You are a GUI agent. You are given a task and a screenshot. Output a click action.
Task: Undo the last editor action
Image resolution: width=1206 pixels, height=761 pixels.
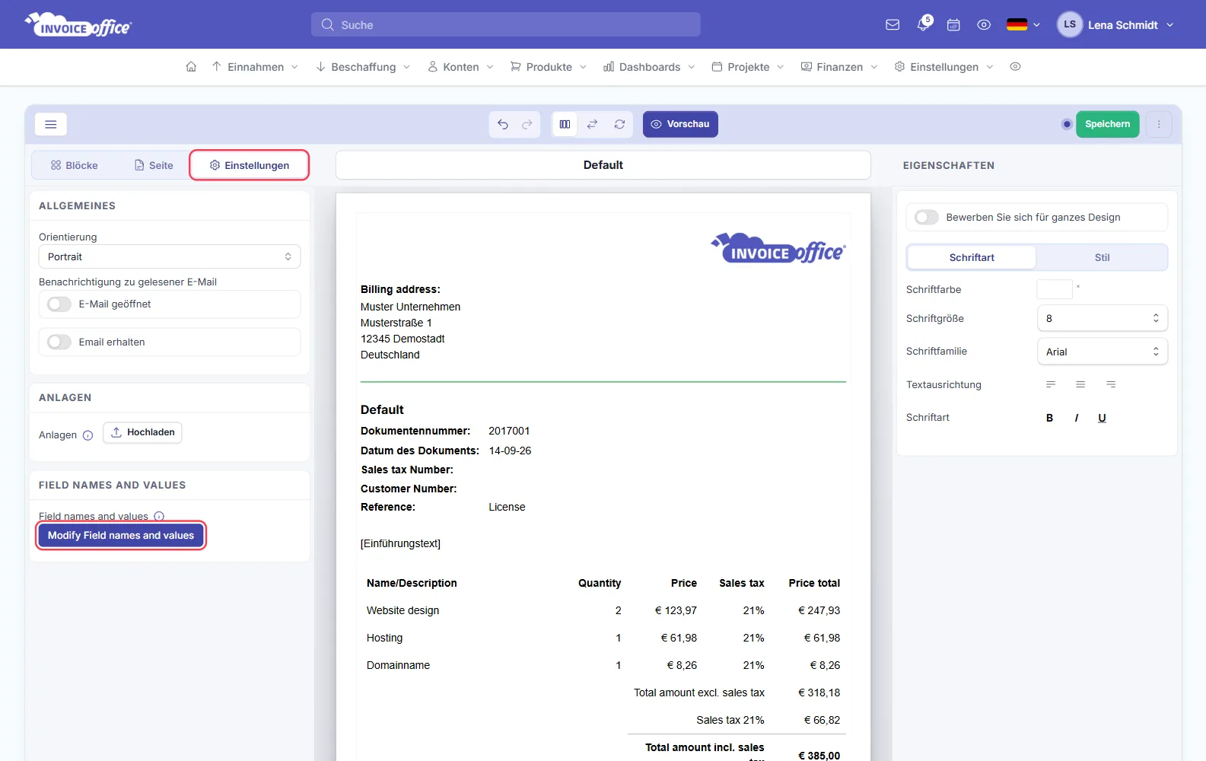[503, 124]
